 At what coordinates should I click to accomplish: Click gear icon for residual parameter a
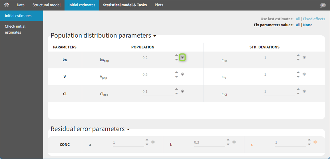point(153,142)
